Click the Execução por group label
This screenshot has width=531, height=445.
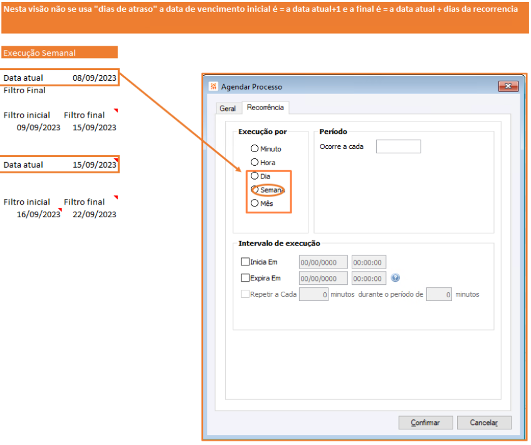pyautogui.click(x=263, y=131)
